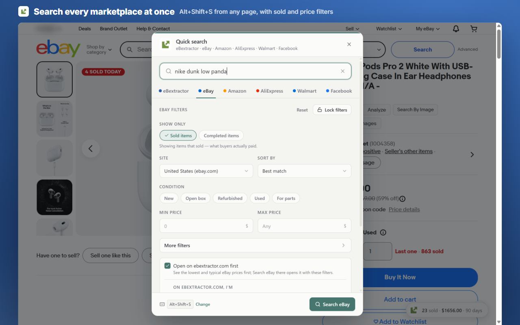Click the Max price input field
The width and height of the screenshot is (520, 325).
pyautogui.click(x=304, y=226)
